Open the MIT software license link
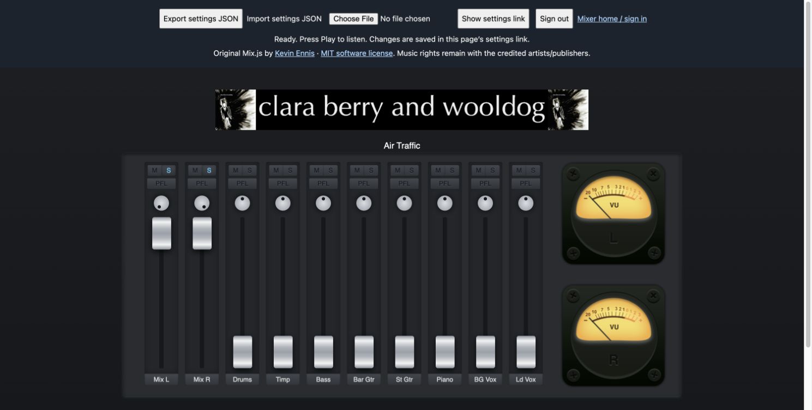812x410 pixels. pyautogui.click(x=357, y=53)
